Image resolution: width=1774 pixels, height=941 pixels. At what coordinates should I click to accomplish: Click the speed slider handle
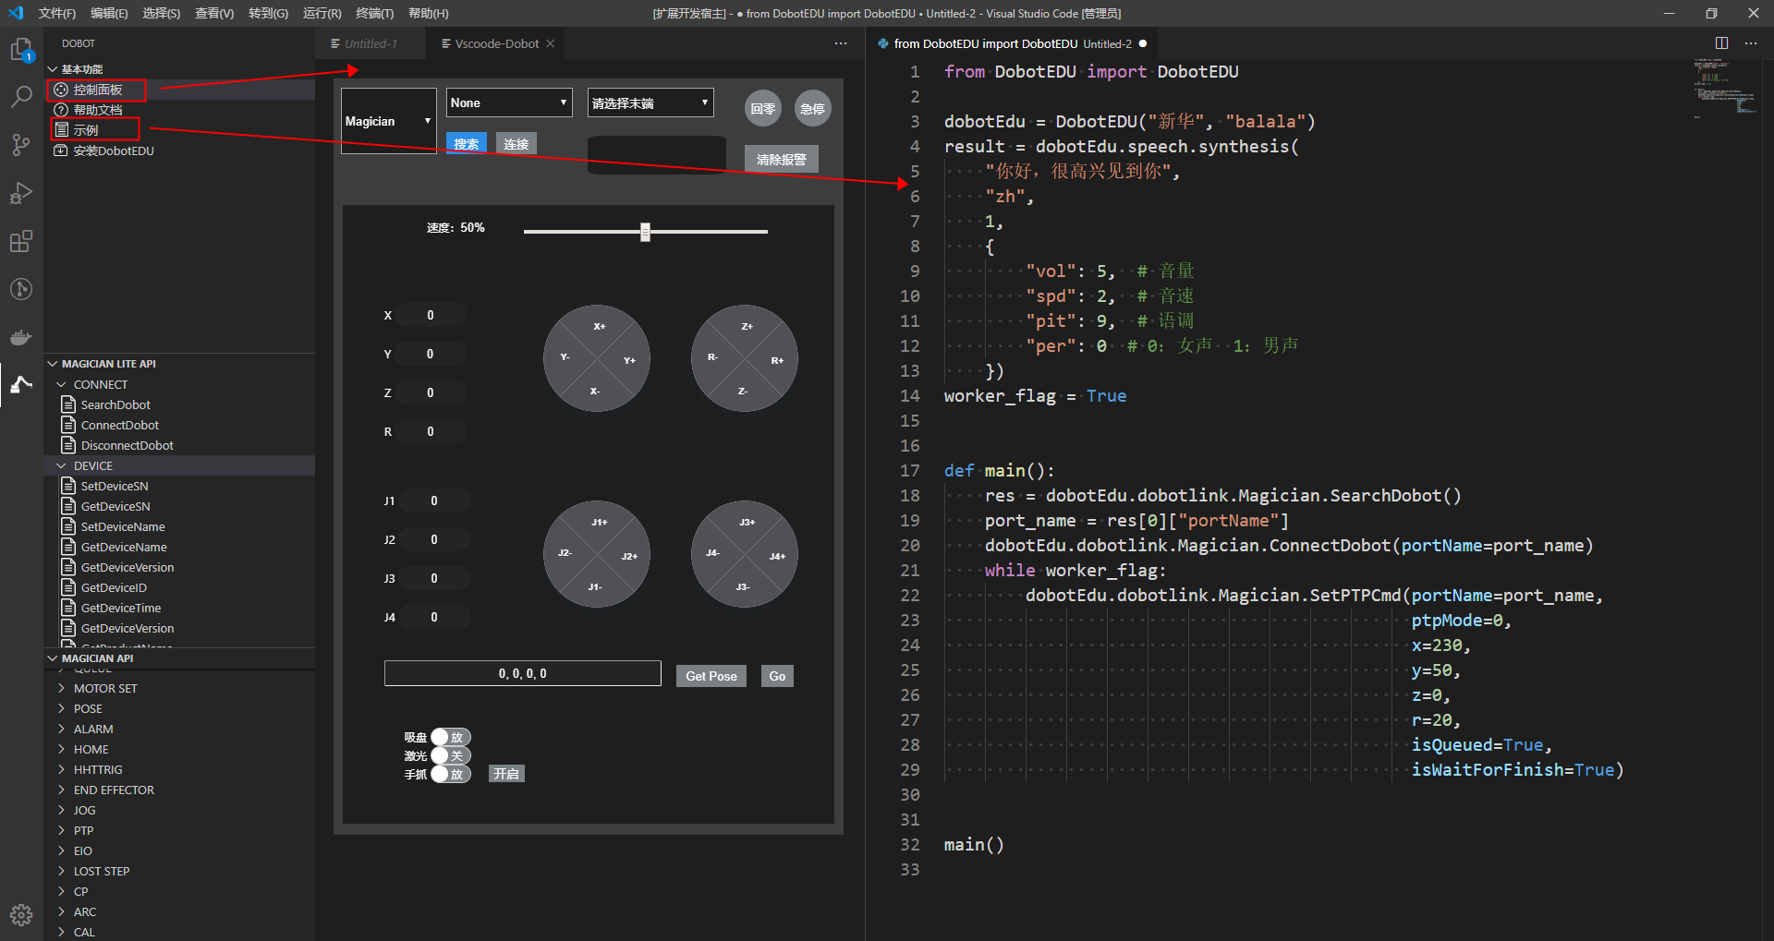(x=646, y=232)
